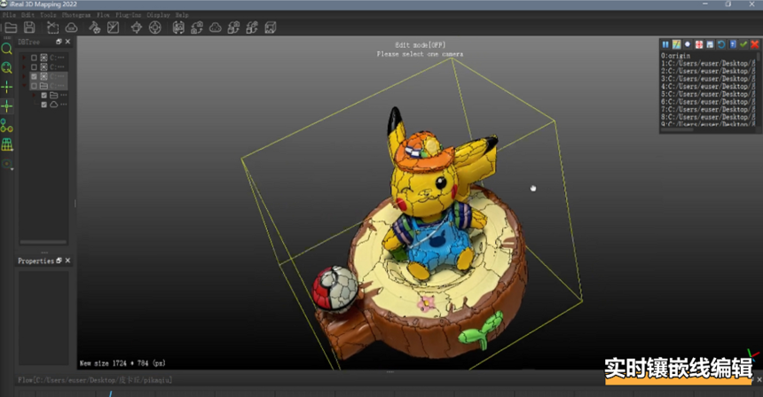
Task: Open the Help menu
Action: pyautogui.click(x=182, y=15)
